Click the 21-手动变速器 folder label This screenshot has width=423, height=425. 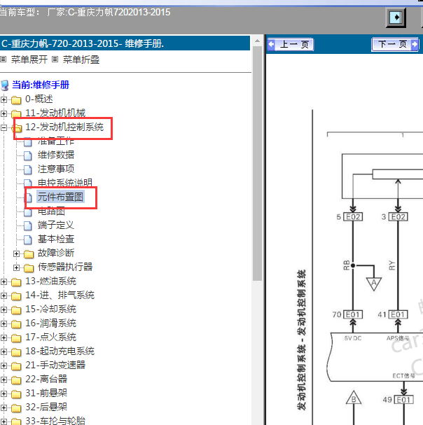tap(55, 365)
